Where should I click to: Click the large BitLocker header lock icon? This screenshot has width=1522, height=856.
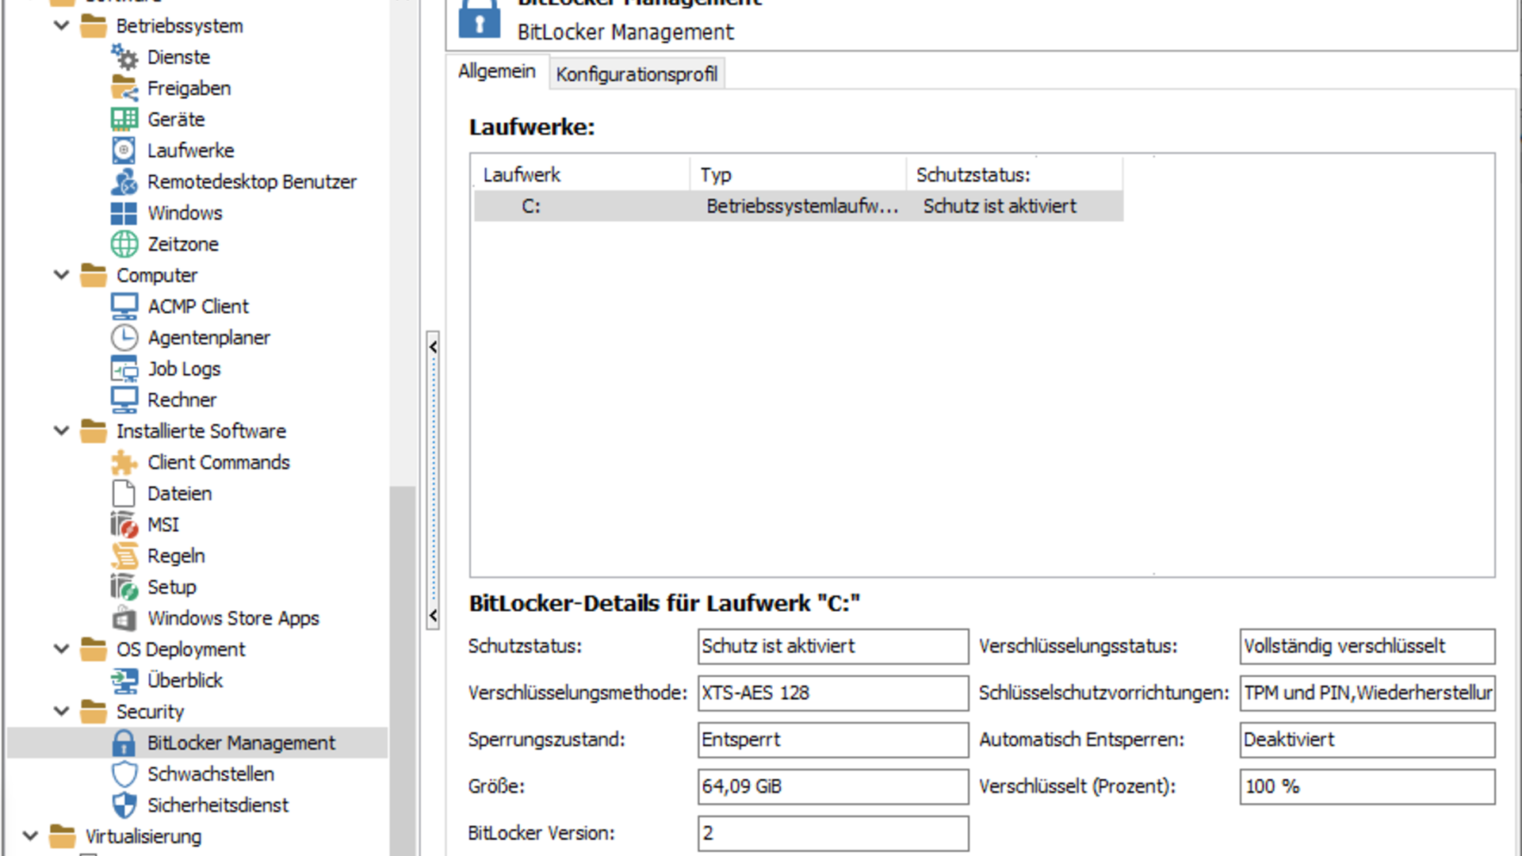[x=480, y=17]
